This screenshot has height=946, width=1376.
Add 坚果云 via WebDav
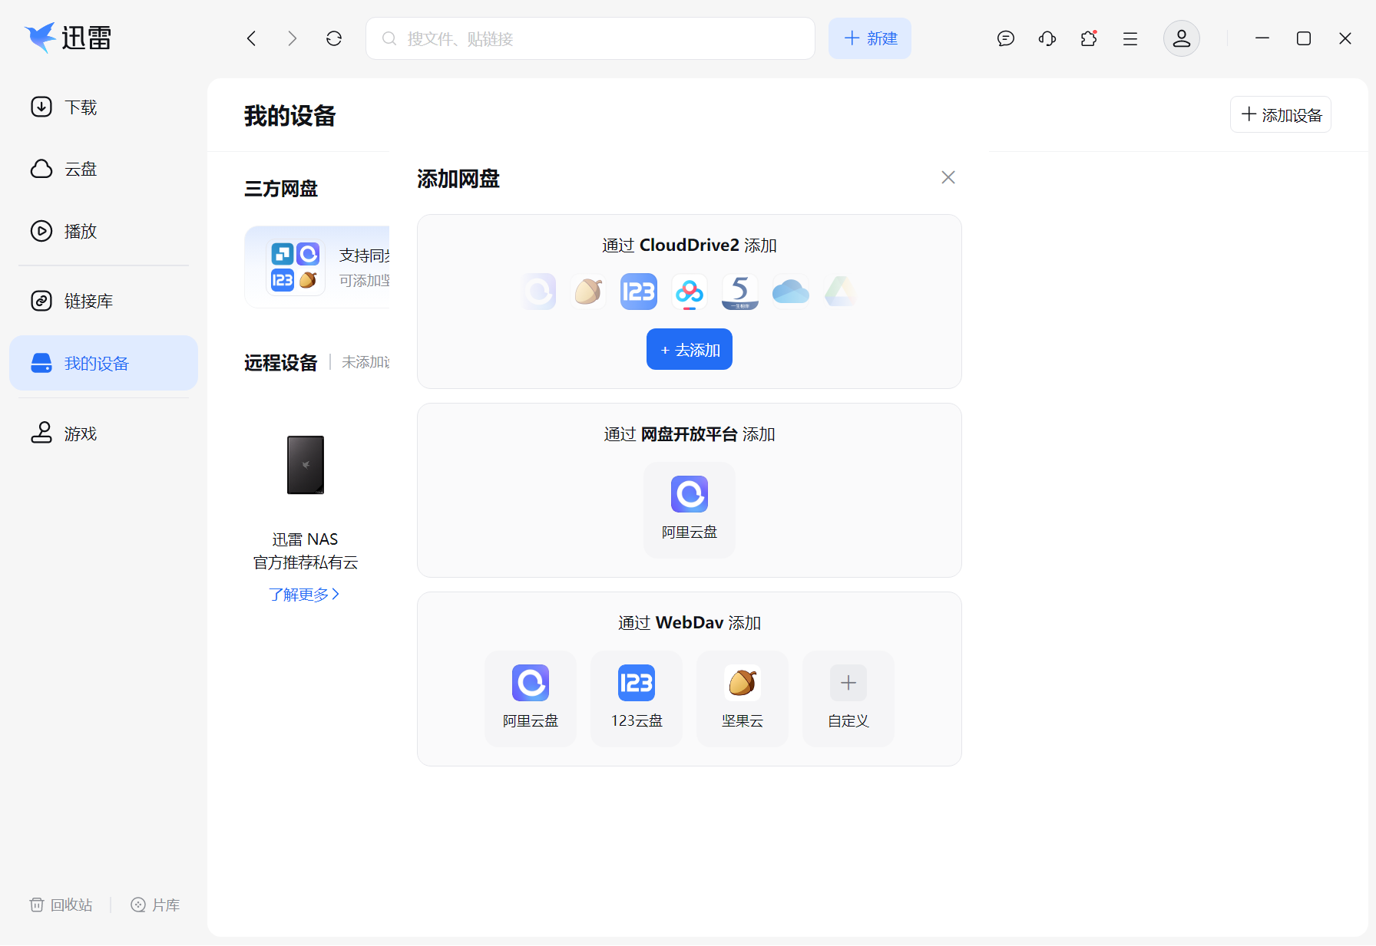click(743, 698)
